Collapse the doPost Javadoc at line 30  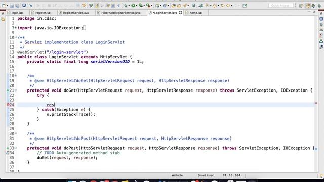[16, 133]
